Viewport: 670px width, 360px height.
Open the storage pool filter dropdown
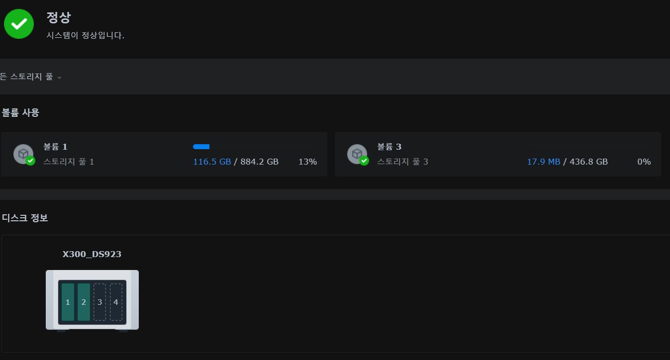pyautogui.click(x=31, y=77)
